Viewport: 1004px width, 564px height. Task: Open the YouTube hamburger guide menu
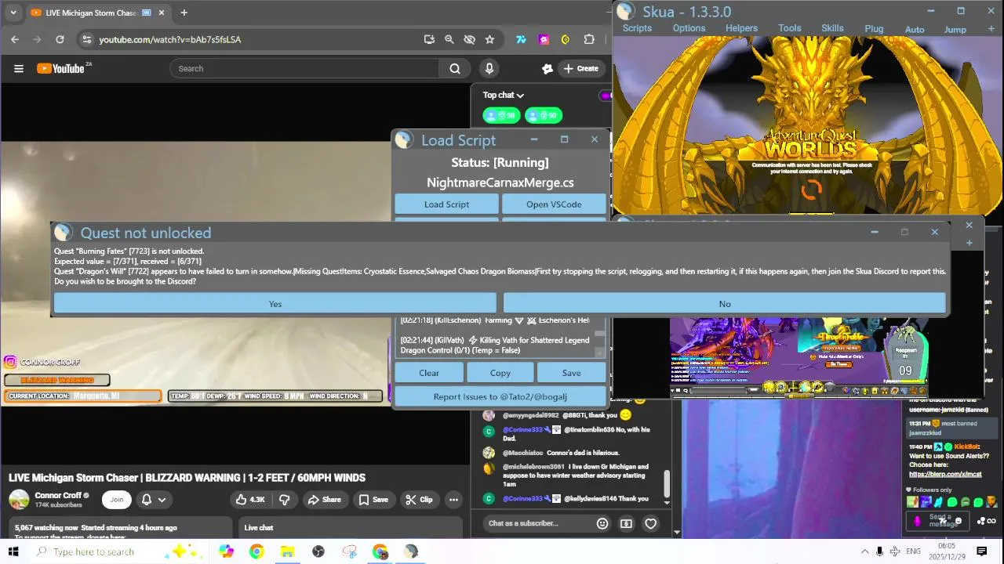point(19,68)
